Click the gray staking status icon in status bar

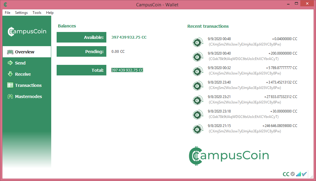coord(293,174)
